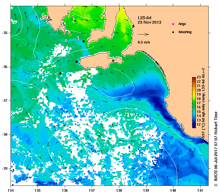The width and height of the screenshot is (220, 195).
Task: Click the colorbar value 15
Action: (x=199, y=112)
